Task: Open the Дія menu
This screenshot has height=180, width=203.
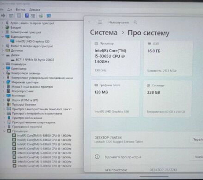Action: click(10, 10)
